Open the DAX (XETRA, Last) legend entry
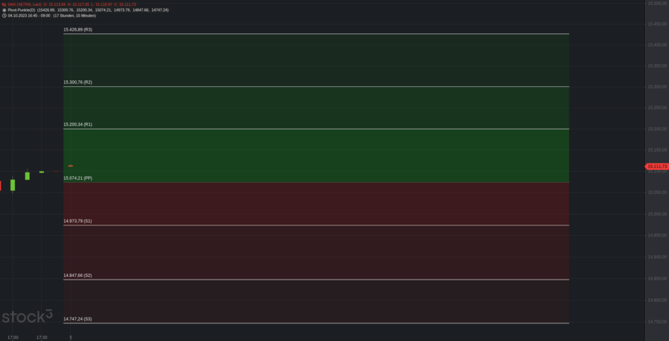The width and height of the screenshot is (669, 341). coord(24,5)
